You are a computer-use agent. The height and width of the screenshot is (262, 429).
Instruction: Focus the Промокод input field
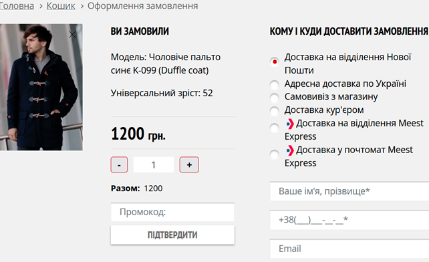172,212
